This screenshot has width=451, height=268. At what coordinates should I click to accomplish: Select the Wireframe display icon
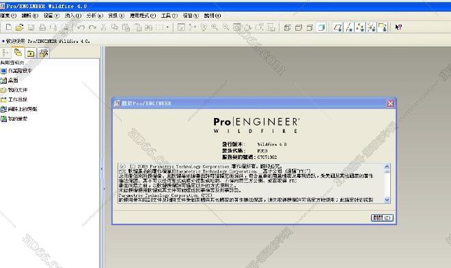pos(287,27)
